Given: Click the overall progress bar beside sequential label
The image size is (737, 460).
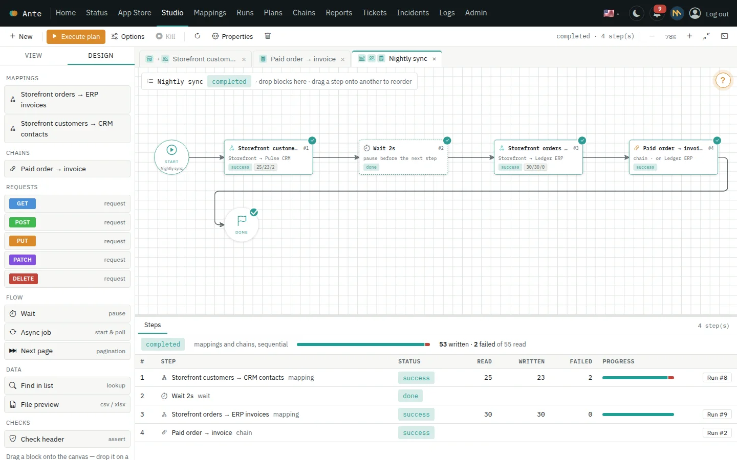Looking at the screenshot, I should coord(363,344).
